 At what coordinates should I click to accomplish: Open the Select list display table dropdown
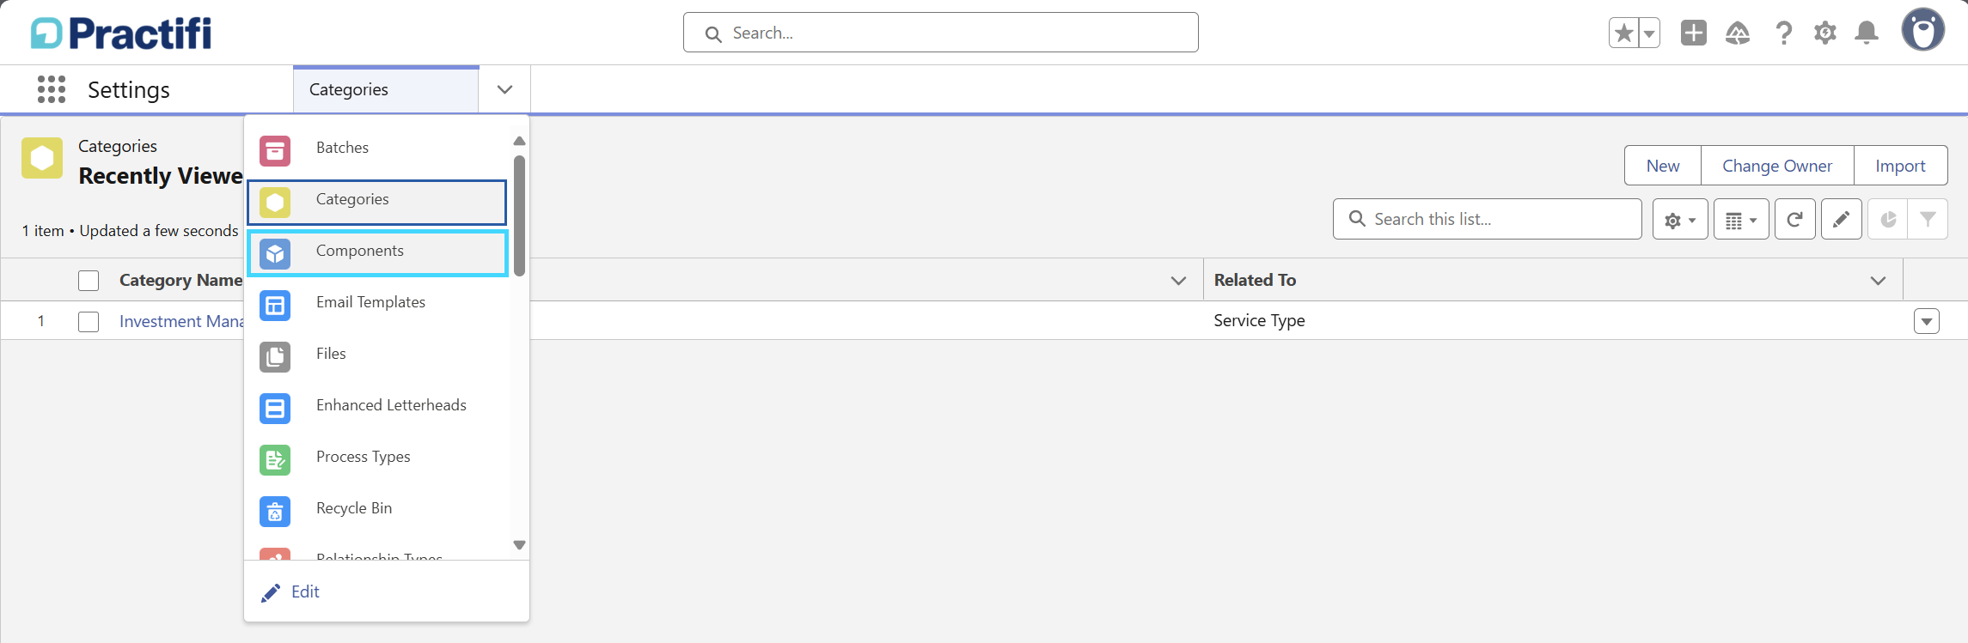tap(1741, 220)
